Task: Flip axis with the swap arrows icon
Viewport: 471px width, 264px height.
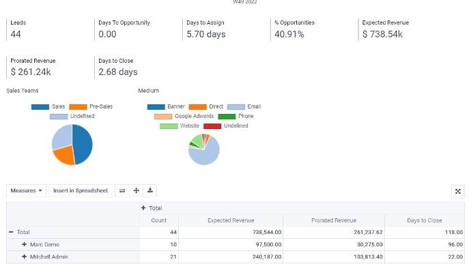Action: [122, 191]
